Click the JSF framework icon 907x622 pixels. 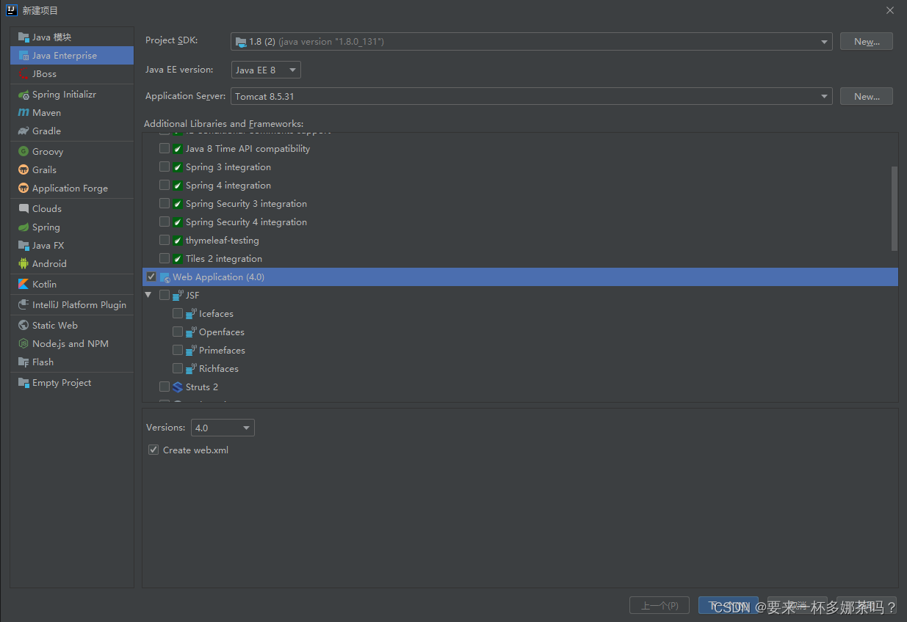pyautogui.click(x=177, y=296)
